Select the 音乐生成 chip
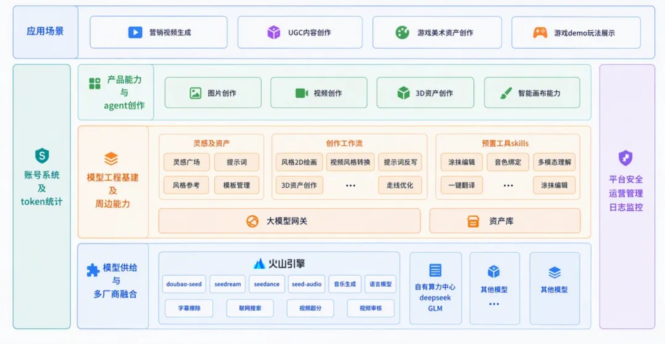The height and width of the screenshot is (344, 665). click(x=345, y=284)
